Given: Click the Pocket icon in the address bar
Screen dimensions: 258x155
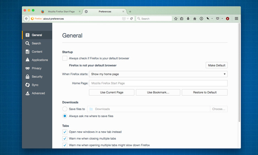Looking at the screenshot, I should (x=124, y=19).
